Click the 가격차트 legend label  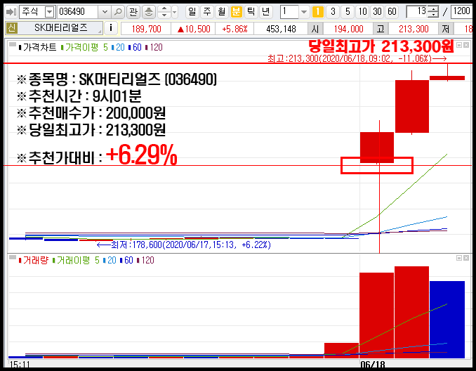[x=37, y=47]
